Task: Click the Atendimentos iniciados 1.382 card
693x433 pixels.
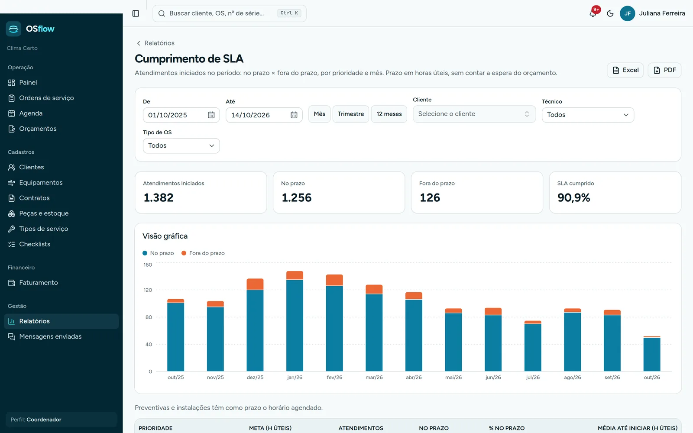Action: pyautogui.click(x=201, y=192)
